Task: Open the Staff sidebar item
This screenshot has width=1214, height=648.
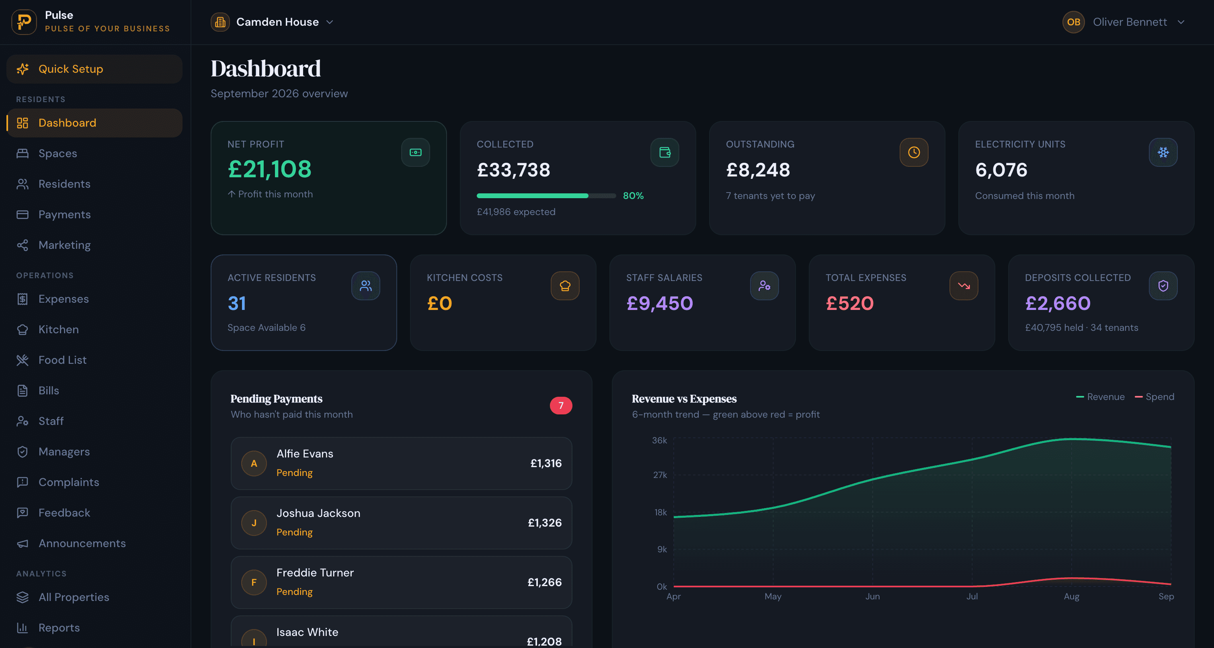Action: click(94, 421)
